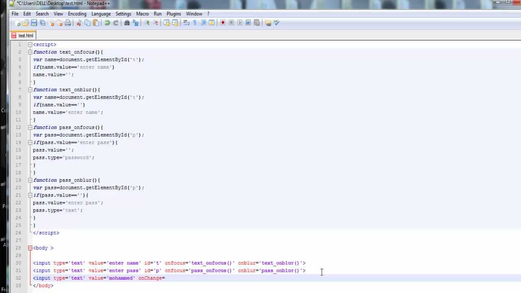Click line number 32 in margin
The width and height of the screenshot is (521, 293).
(x=18, y=278)
